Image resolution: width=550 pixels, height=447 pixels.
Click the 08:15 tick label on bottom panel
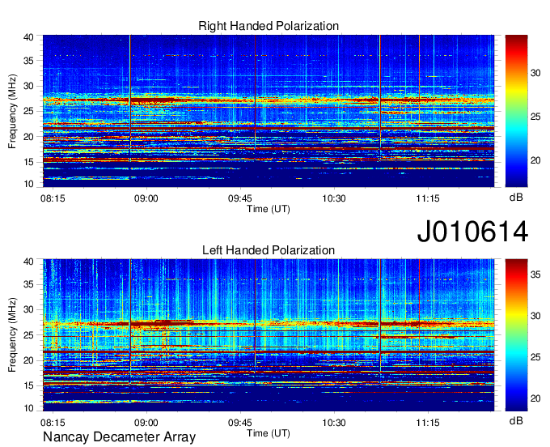pyautogui.click(x=53, y=423)
